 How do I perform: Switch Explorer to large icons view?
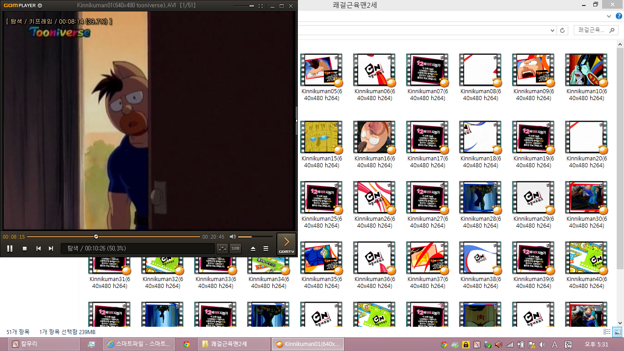click(x=617, y=332)
